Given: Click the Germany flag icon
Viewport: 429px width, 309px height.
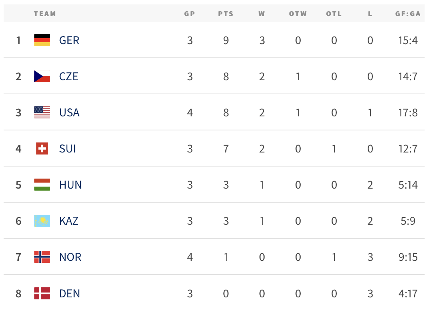Looking at the screenshot, I should 42,40.
